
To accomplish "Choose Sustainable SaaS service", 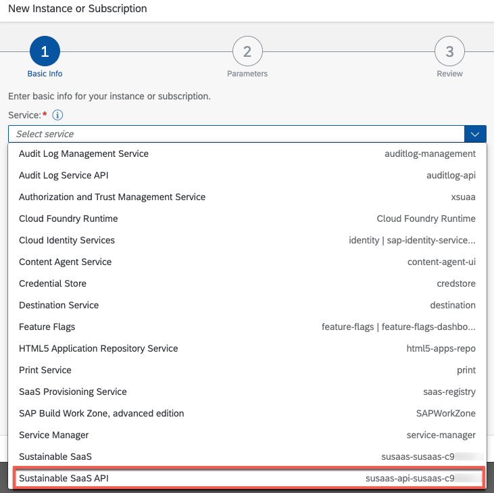I will pos(247,456).
